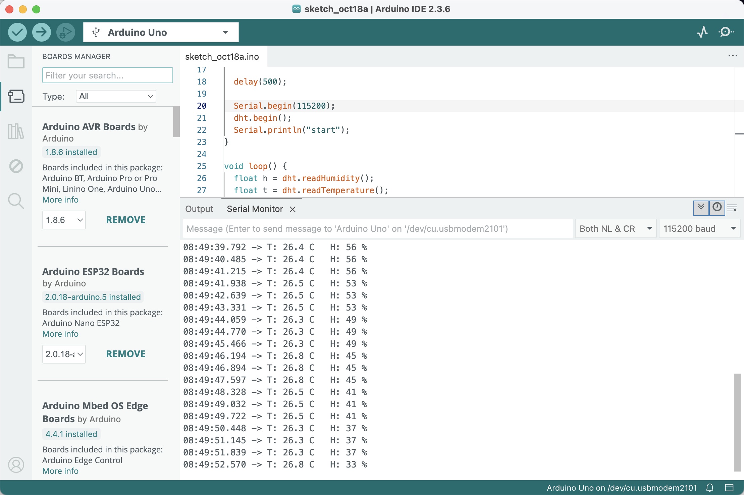Click the serial message input field
The height and width of the screenshot is (495, 744).
[x=376, y=228]
